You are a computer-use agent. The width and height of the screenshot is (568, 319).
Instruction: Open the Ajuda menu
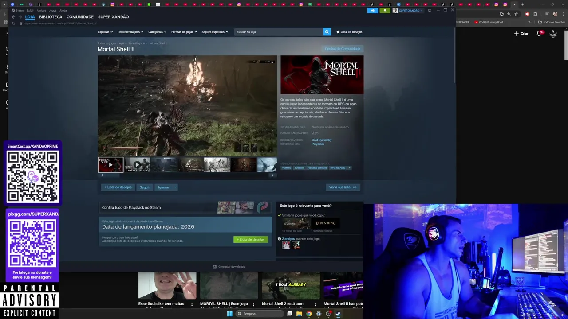click(63, 10)
